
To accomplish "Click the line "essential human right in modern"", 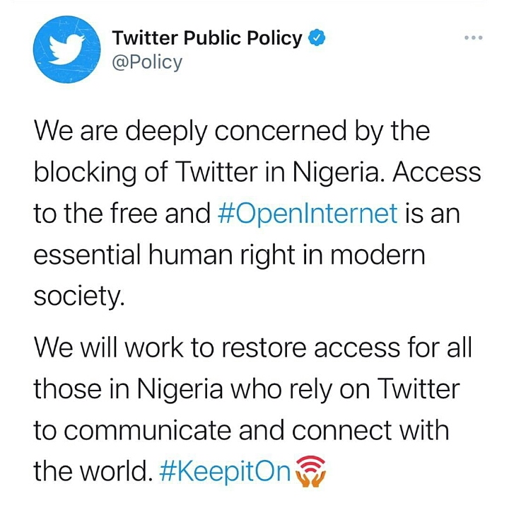I will pos(230,253).
